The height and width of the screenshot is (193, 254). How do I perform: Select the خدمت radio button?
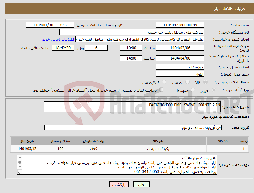click(x=187, y=82)
